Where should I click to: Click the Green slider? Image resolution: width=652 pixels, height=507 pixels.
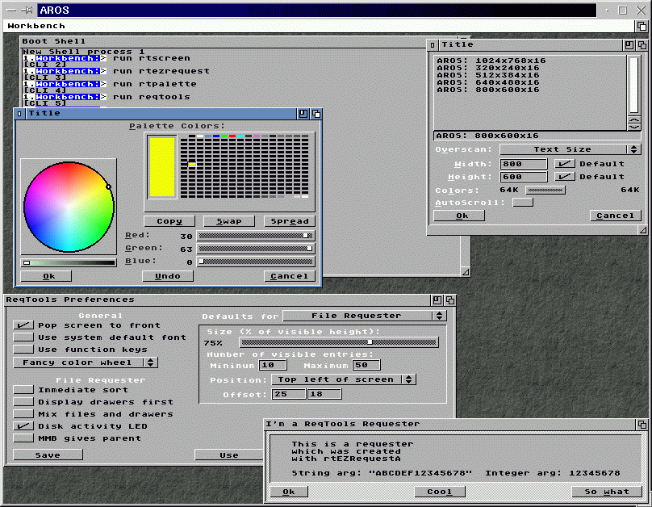(256, 249)
